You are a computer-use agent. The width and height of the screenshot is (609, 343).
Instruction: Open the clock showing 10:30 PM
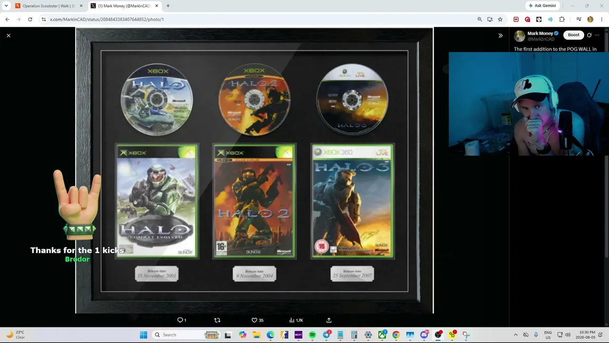[x=586, y=335]
